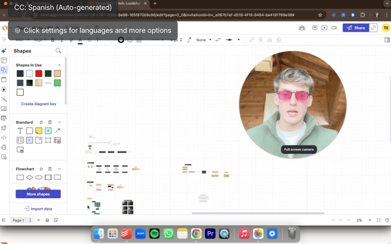The width and height of the screenshot is (391, 244).
Task: Open the line end None dropdown
Action: coord(203,40)
